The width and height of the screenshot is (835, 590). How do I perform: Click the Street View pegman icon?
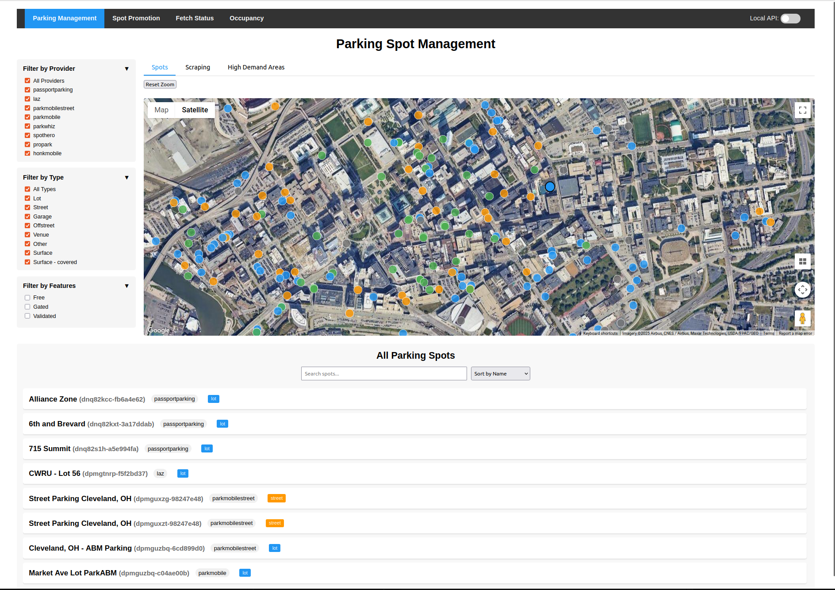[802, 318]
